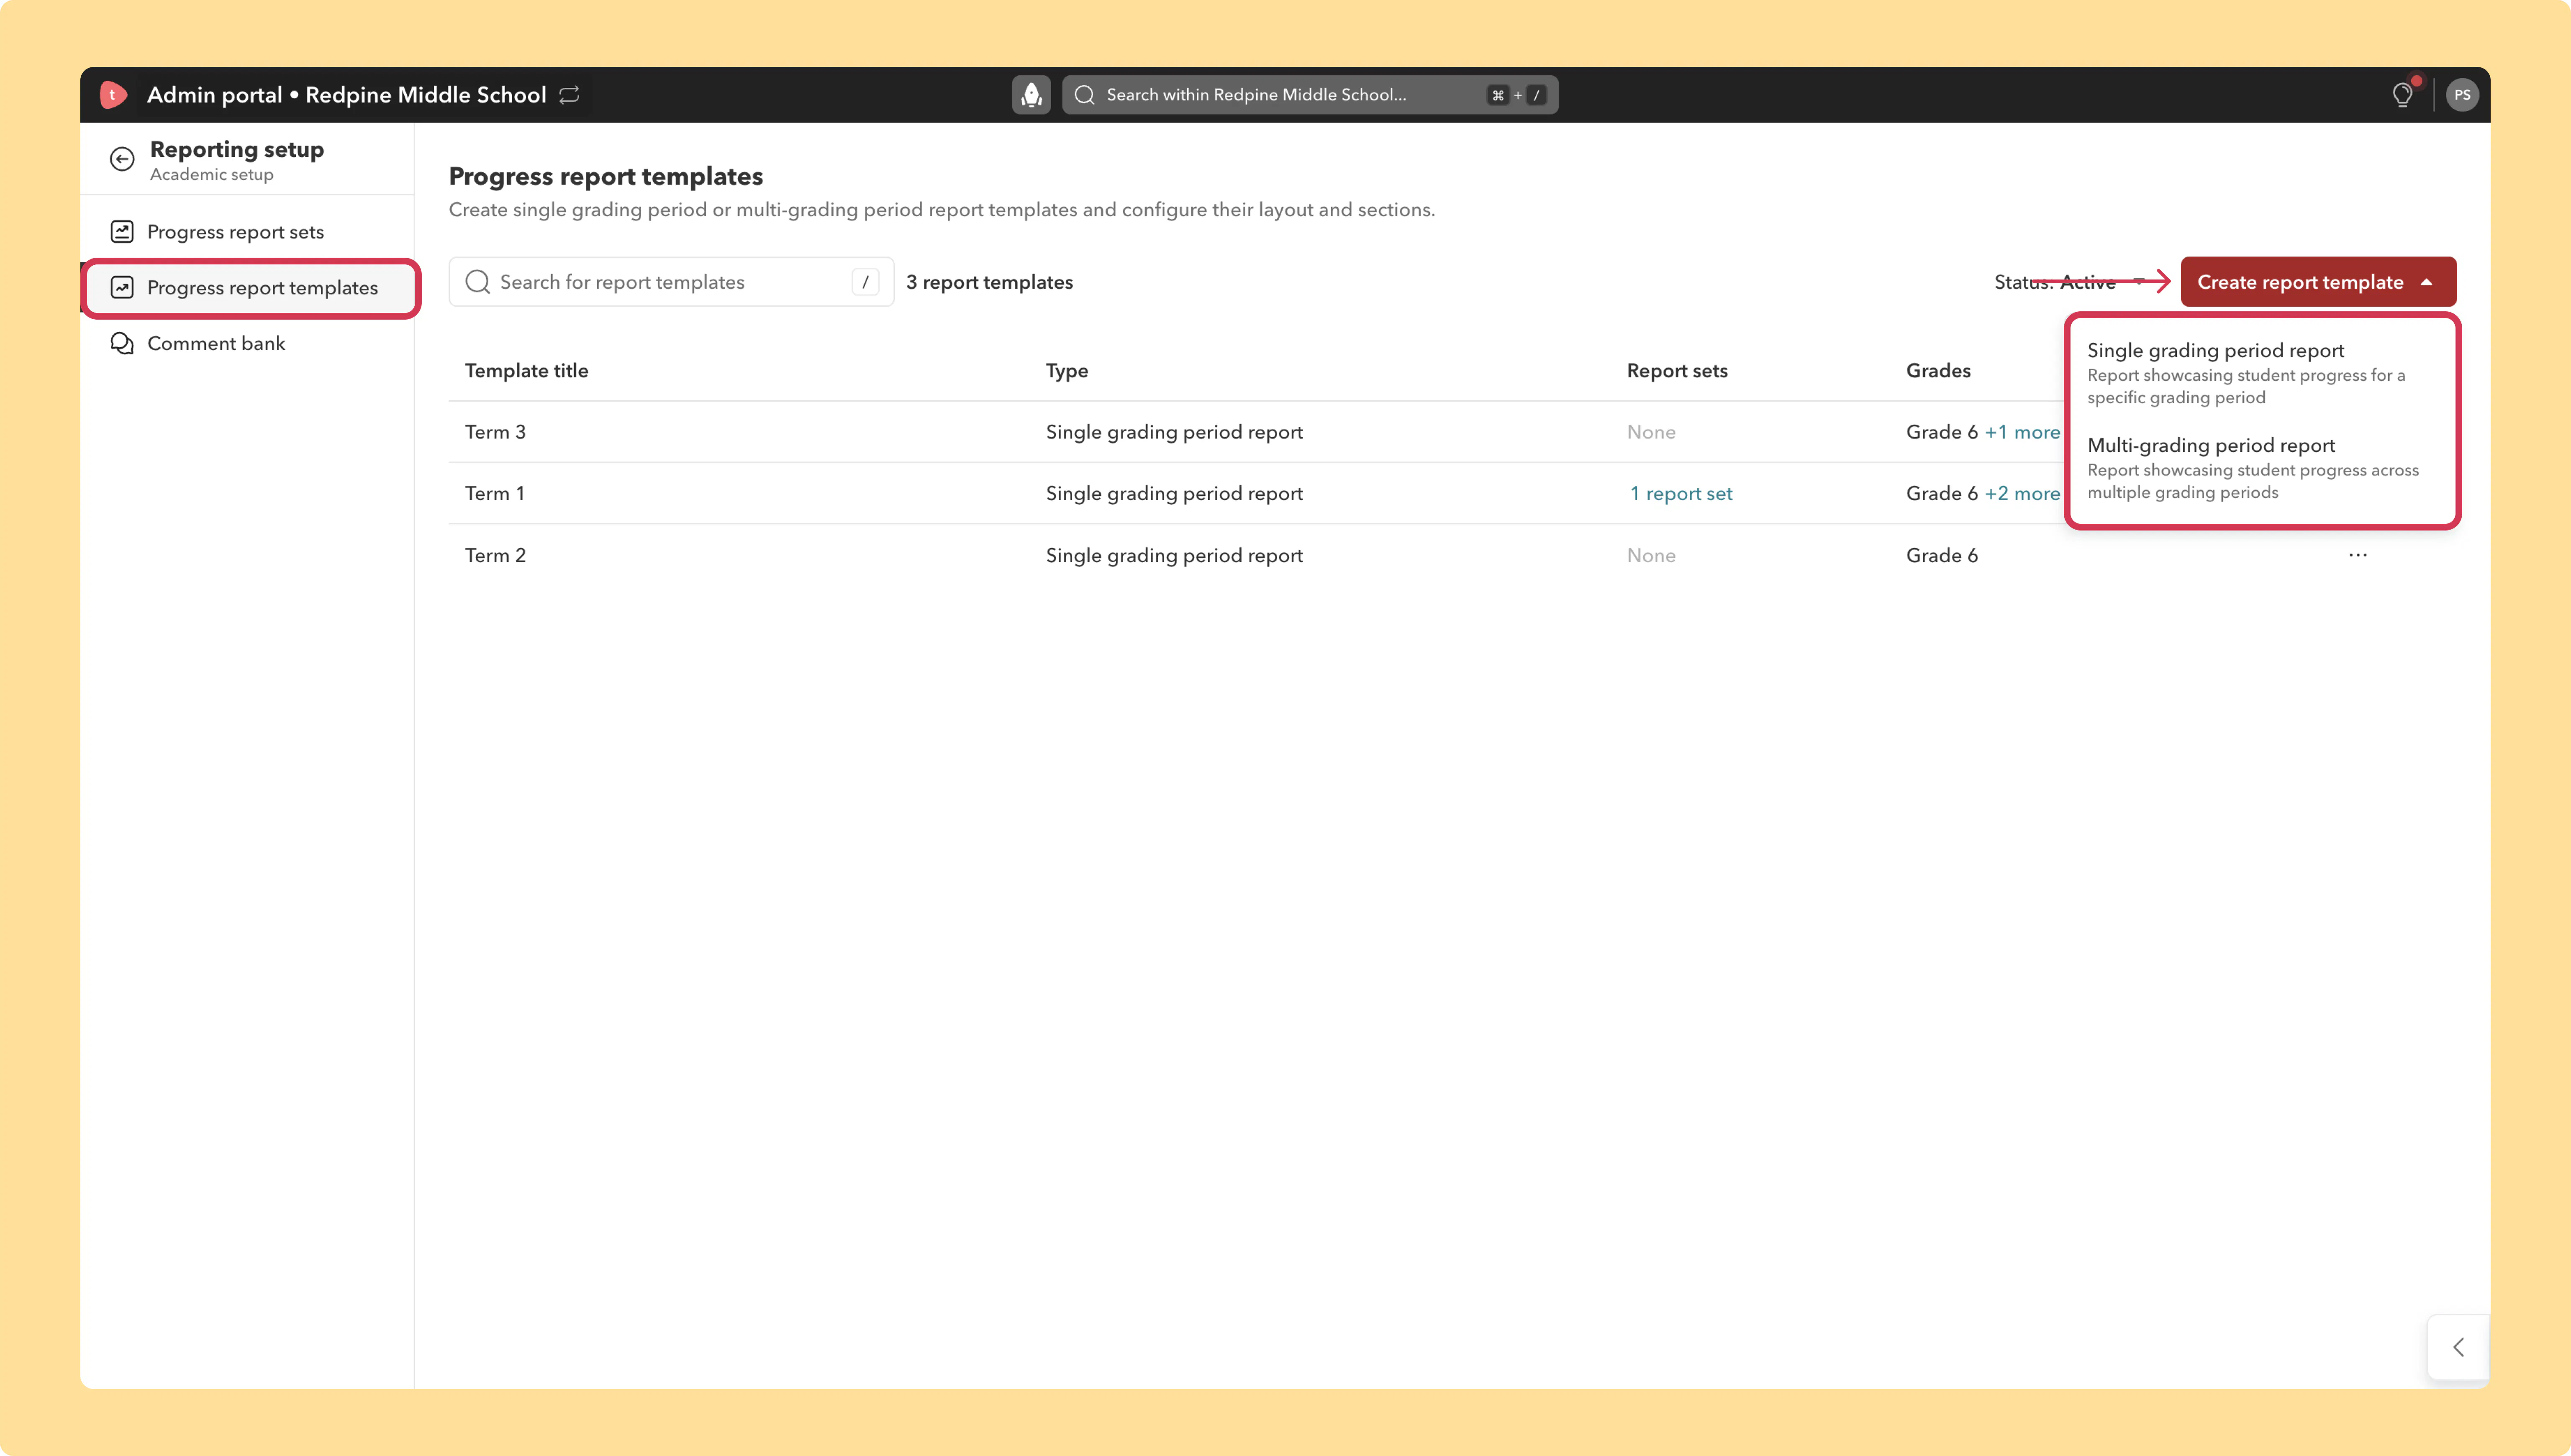Viewport: 2571px width, 1456px height.
Task: Collapse the Create report template dropdown
Action: (x=2318, y=282)
